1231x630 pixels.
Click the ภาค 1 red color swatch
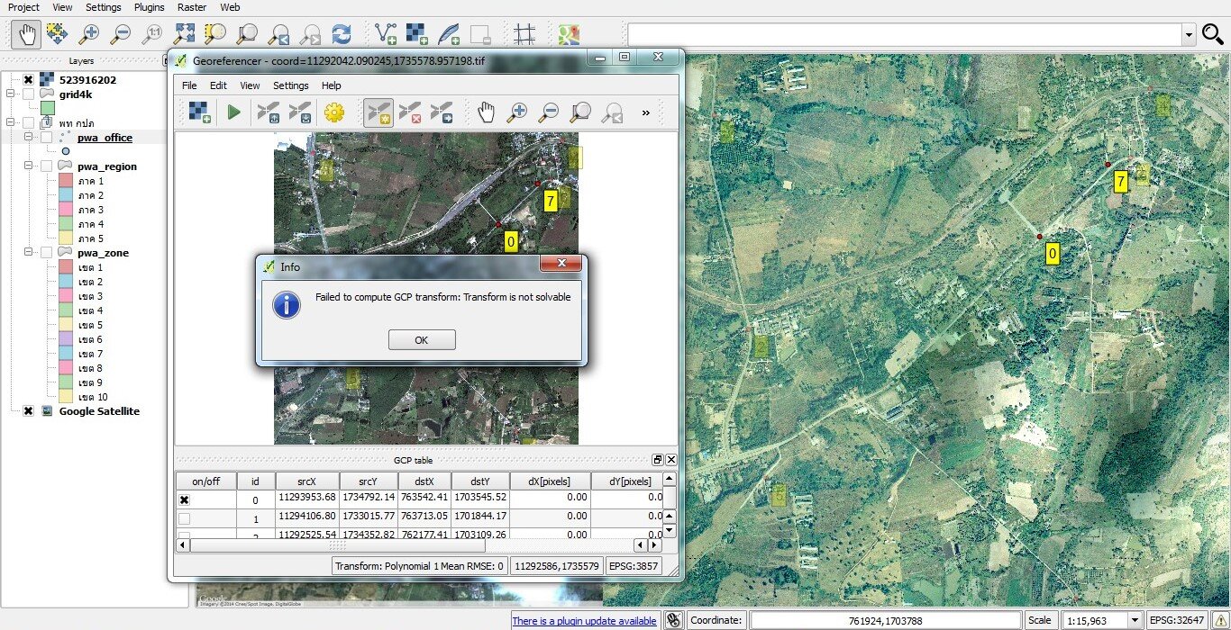tap(65, 181)
